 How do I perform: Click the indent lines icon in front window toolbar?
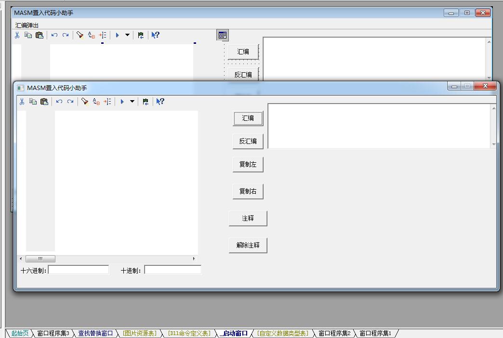(x=107, y=102)
